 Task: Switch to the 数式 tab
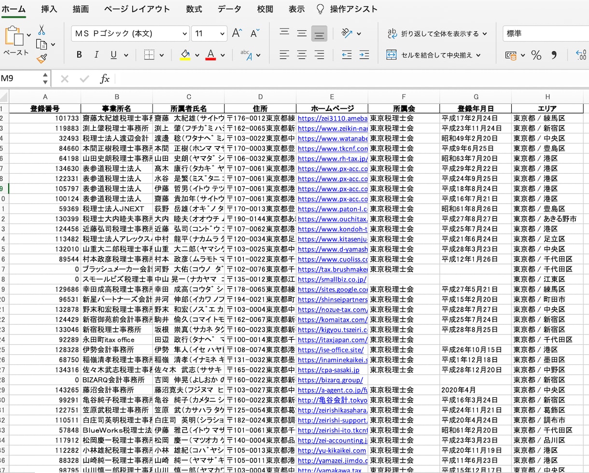194,9
